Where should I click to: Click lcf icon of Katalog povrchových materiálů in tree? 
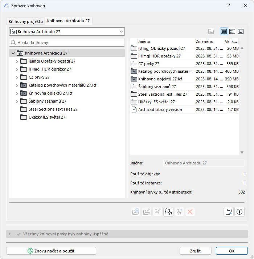[24, 85]
